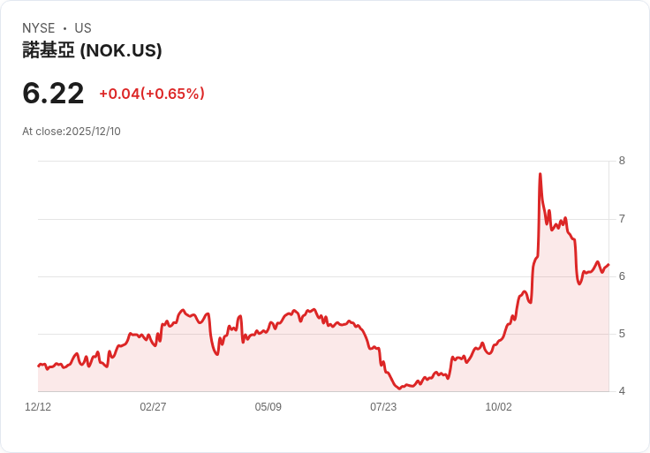Click the US market label

pos(83,28)
